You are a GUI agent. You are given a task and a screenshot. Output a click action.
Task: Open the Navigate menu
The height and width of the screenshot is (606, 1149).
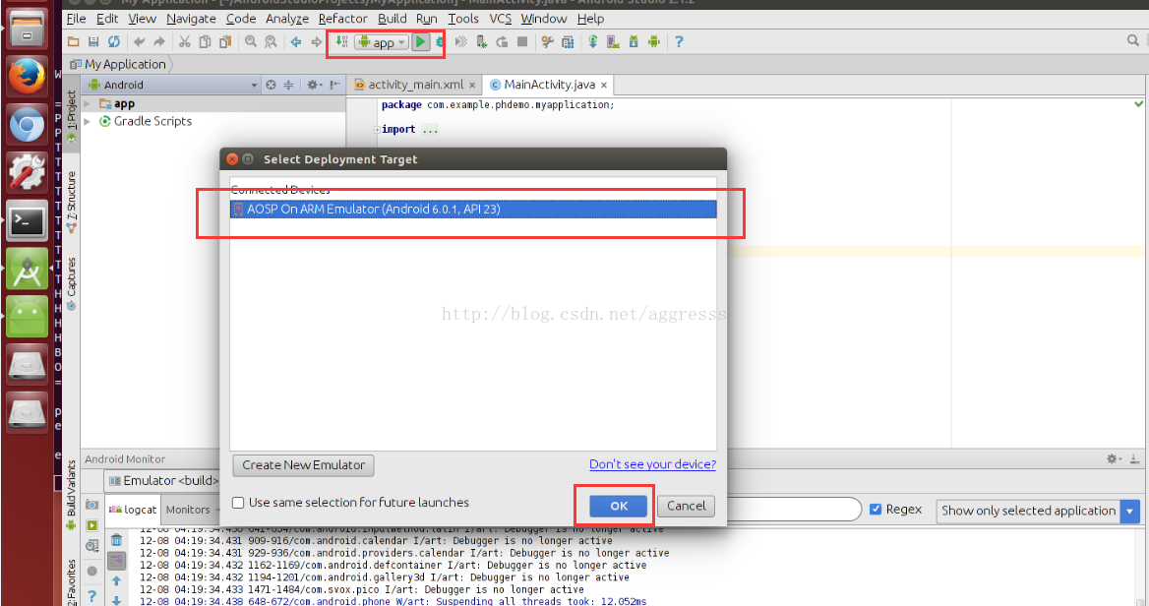[191, 19]
